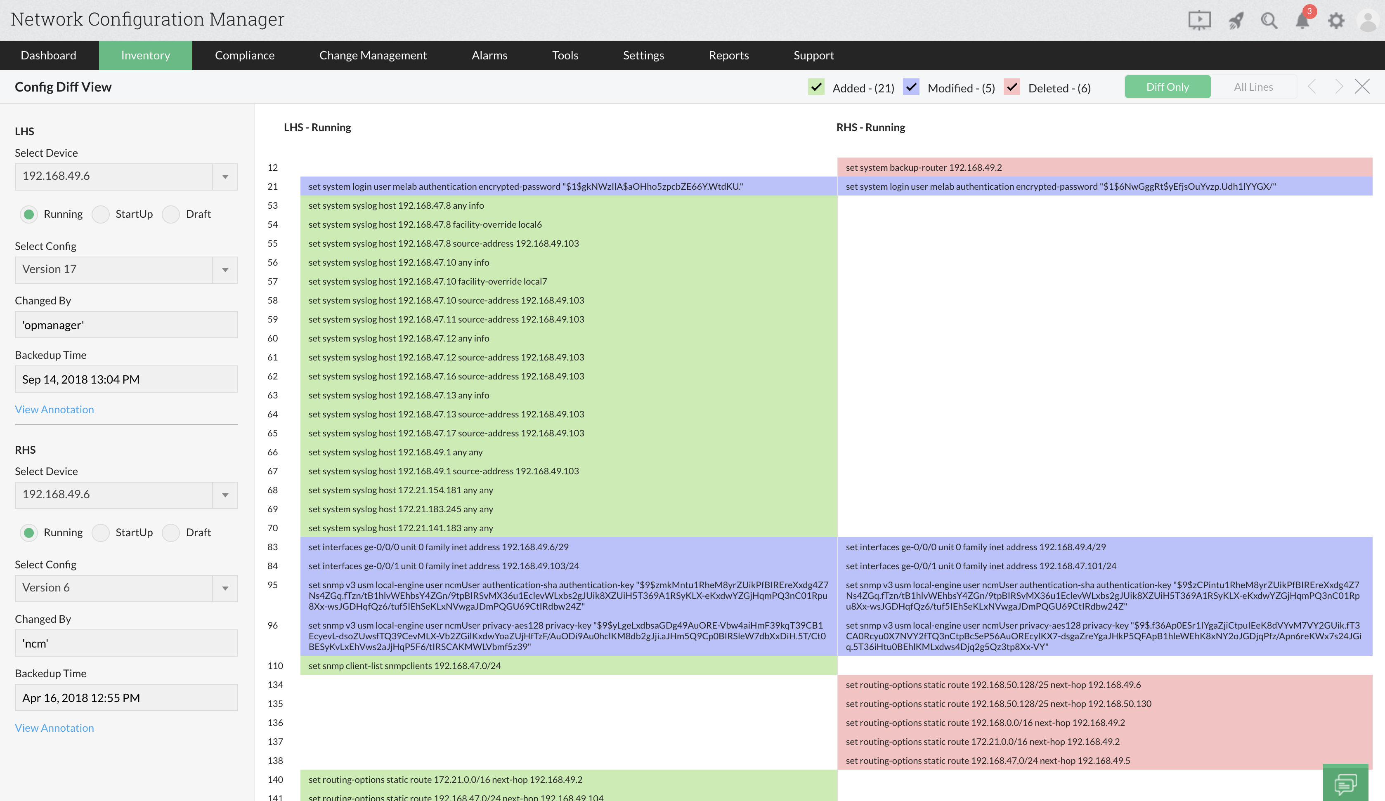Click the close X icon in Config Diff View
1385x801 pixels.
pyautogui.click(x=1362, y=86)
